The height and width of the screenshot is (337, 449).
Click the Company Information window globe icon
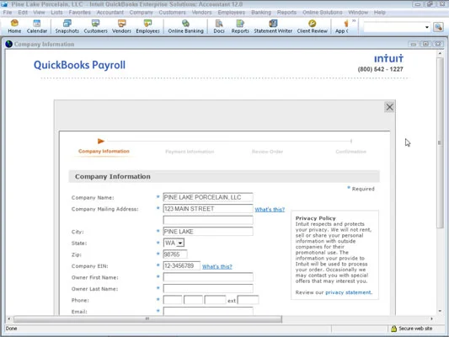(x=9, y=44)
